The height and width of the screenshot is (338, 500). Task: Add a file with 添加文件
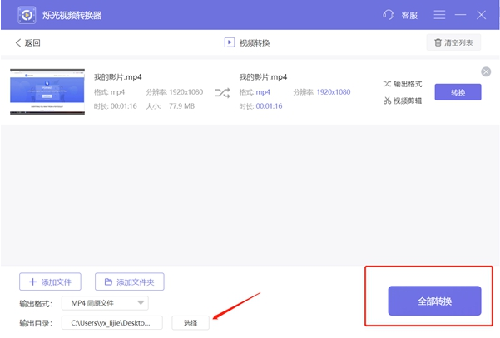click(x=50, y=282)
